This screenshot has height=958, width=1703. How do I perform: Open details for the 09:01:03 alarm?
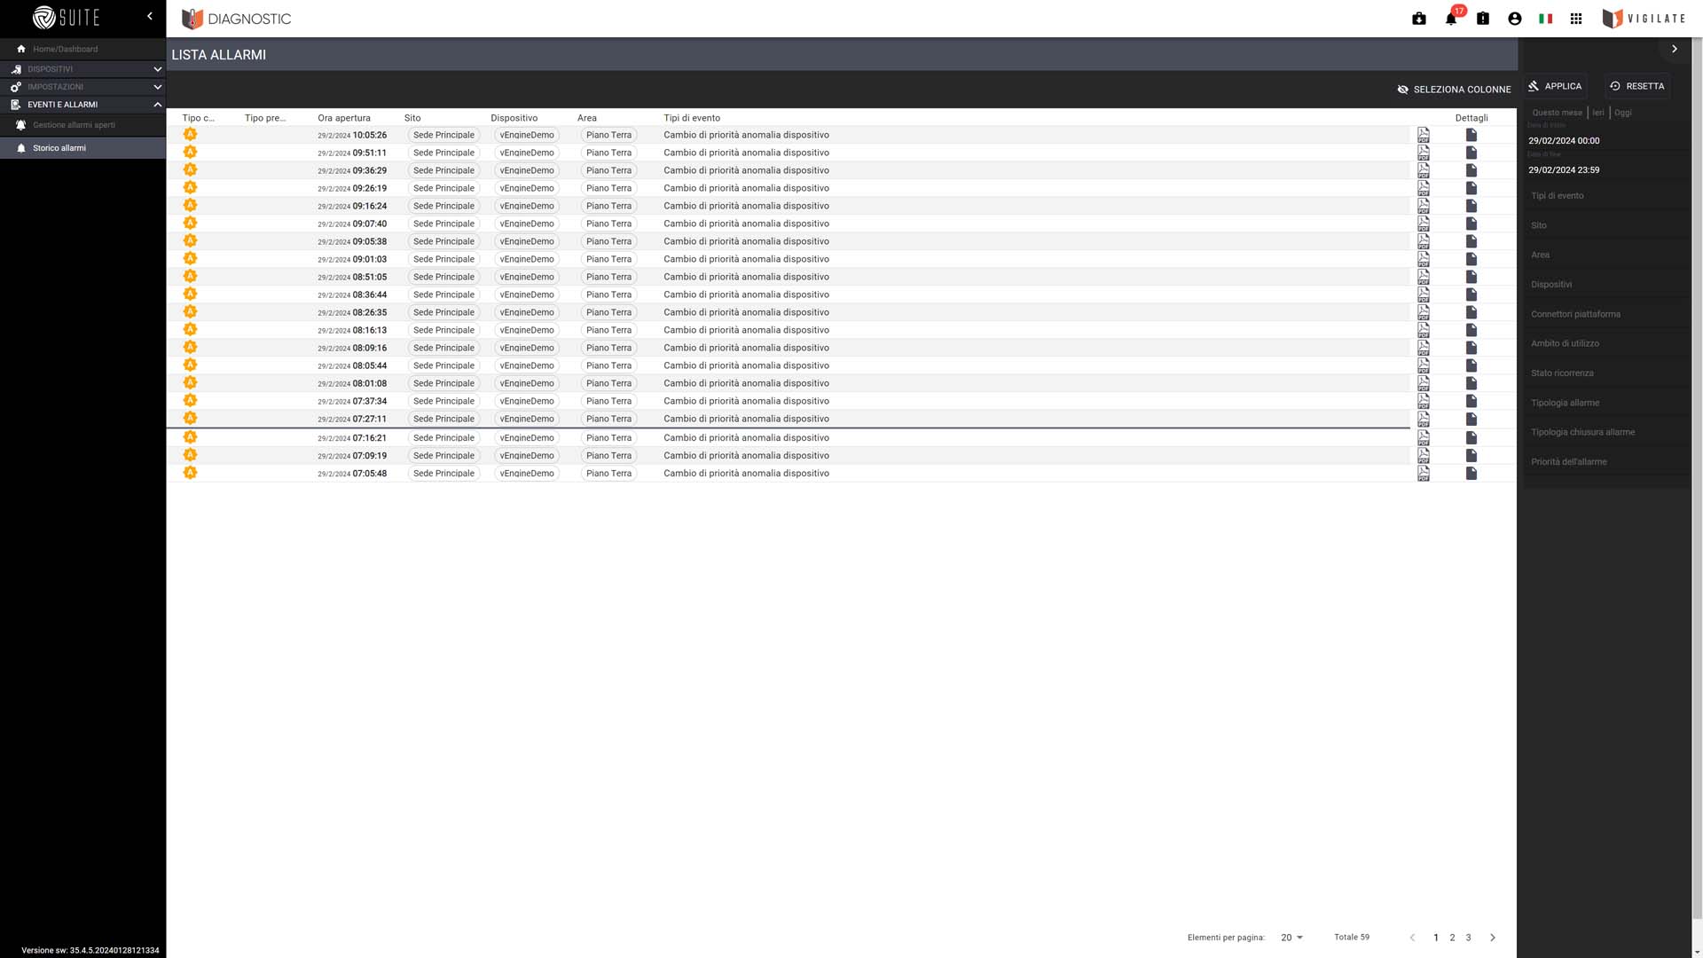1471,259
